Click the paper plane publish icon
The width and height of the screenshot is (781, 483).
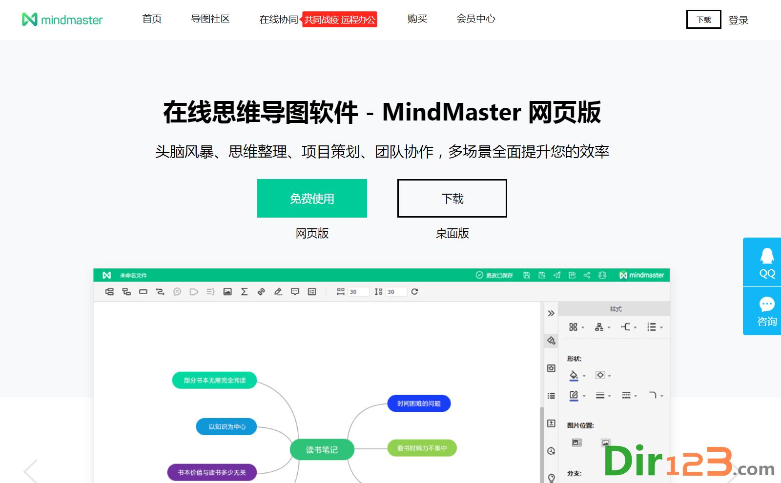click(557, 275)
